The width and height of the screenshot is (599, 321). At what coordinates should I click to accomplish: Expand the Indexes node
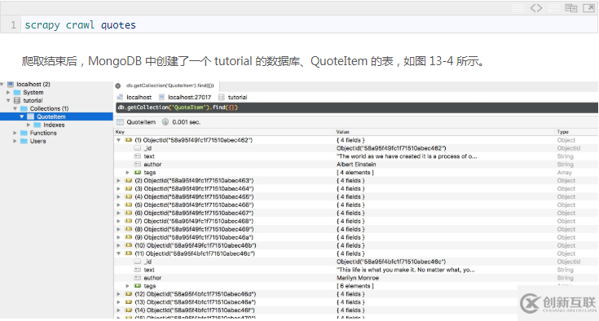click(29, 125)
